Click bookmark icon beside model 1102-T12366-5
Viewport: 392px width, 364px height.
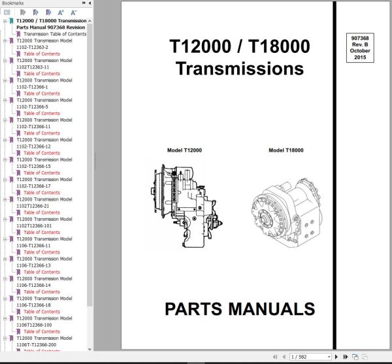point(12,100)
